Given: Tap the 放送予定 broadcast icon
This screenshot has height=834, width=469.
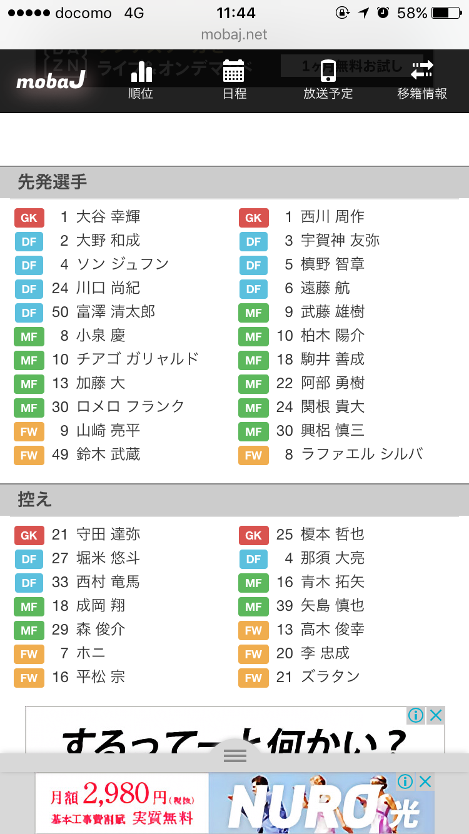Looking at the screenshot, I should 328,81.
